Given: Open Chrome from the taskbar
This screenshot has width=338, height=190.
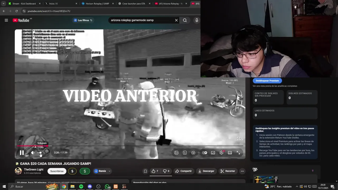Looking at the screenshot, I should pyautogui.click(x=64, y=187).
